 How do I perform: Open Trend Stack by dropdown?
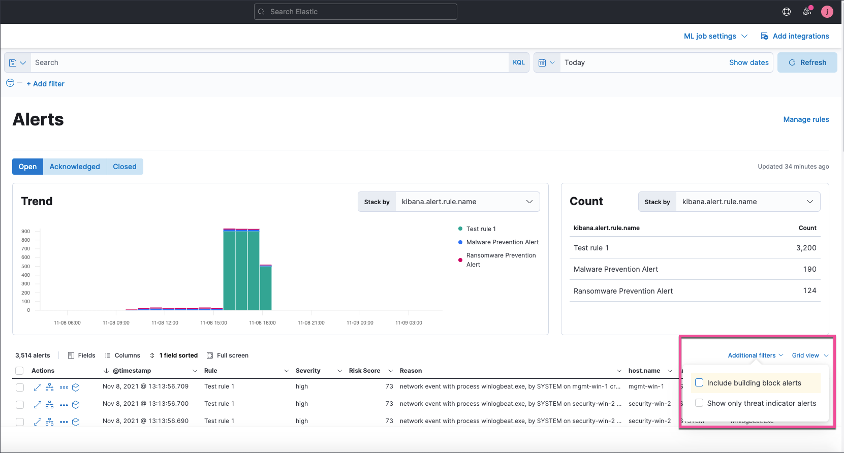pyautogui.click(x=467, y=202)
